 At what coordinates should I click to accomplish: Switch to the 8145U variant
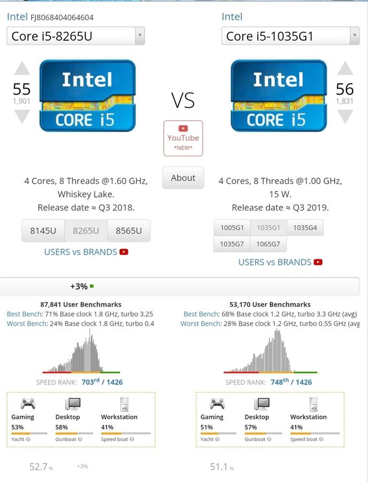pos(43,231)
